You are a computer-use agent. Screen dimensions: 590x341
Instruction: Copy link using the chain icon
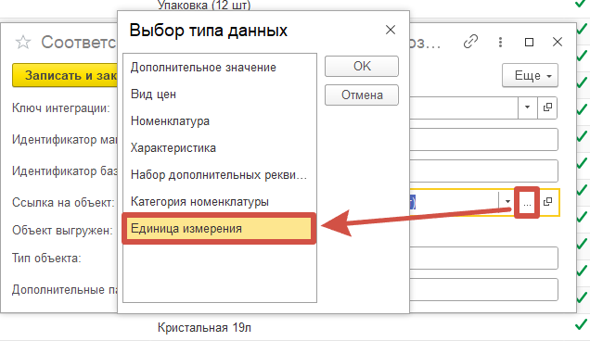coord(470,42)
